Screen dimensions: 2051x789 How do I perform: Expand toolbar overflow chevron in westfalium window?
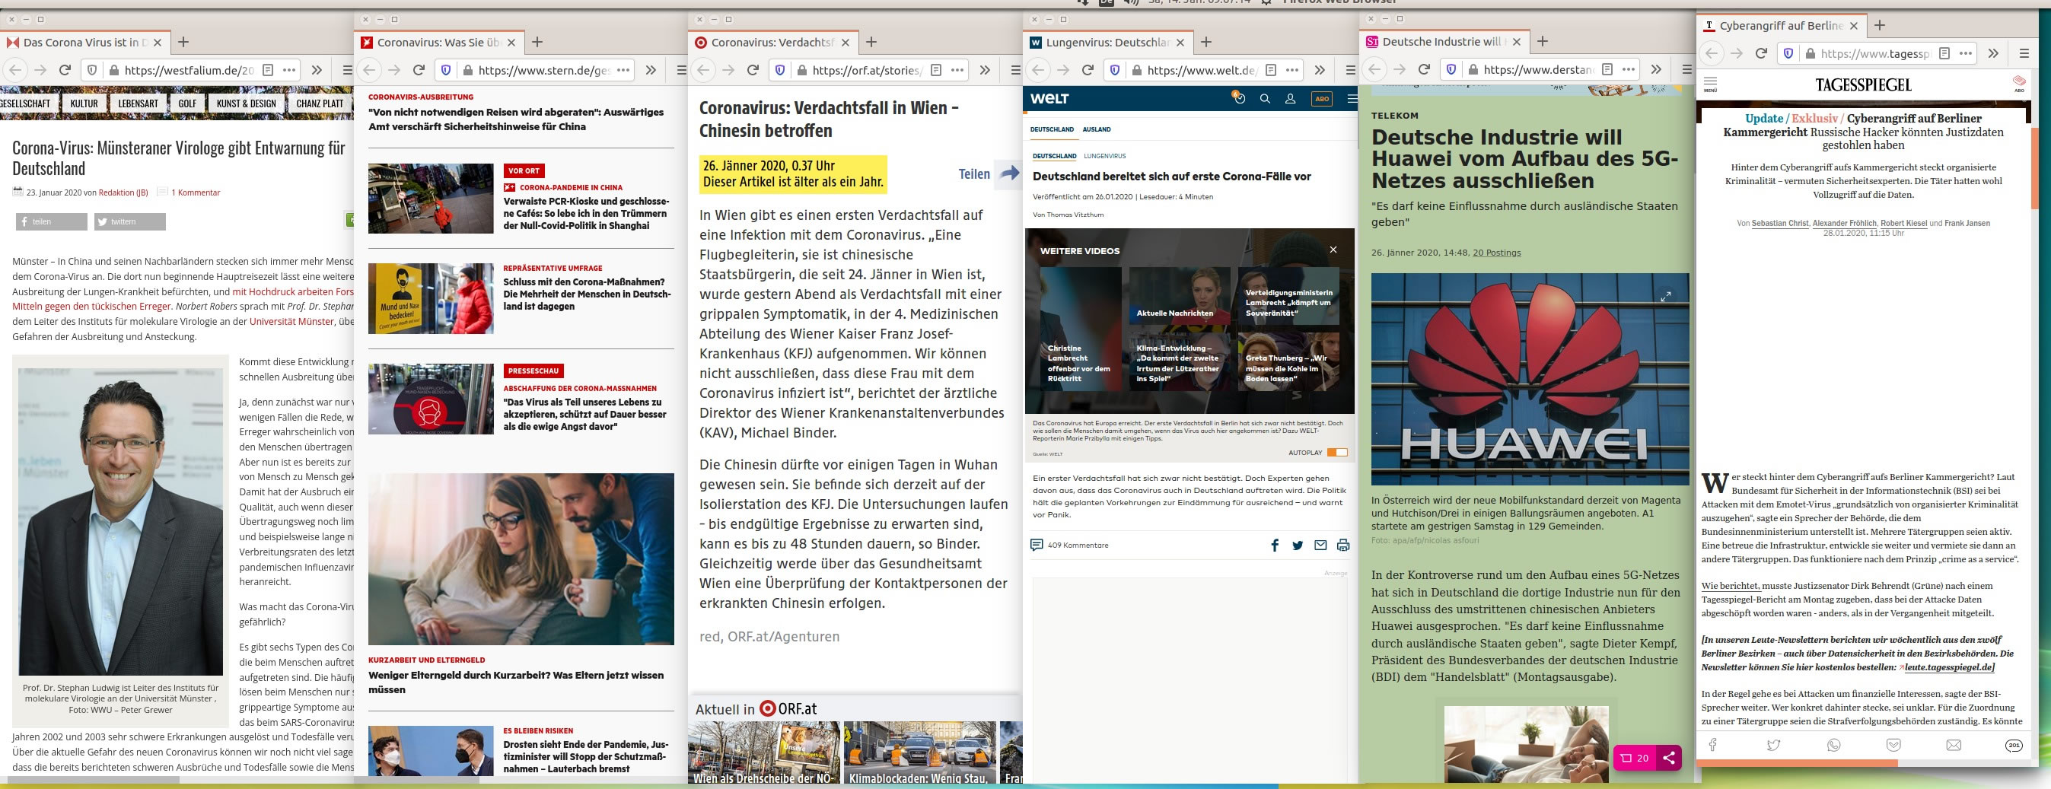click(317, 70)
